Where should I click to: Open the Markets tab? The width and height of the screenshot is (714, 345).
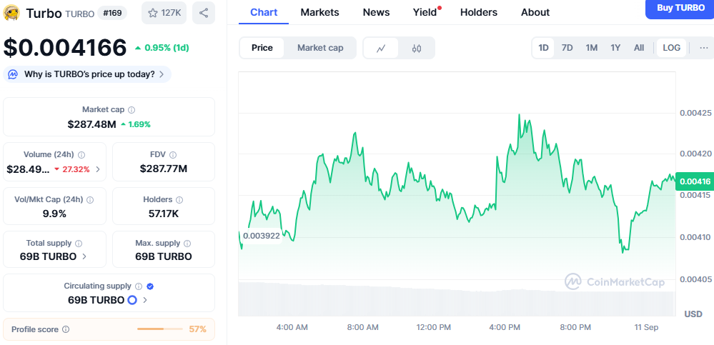tap(319, 12)
